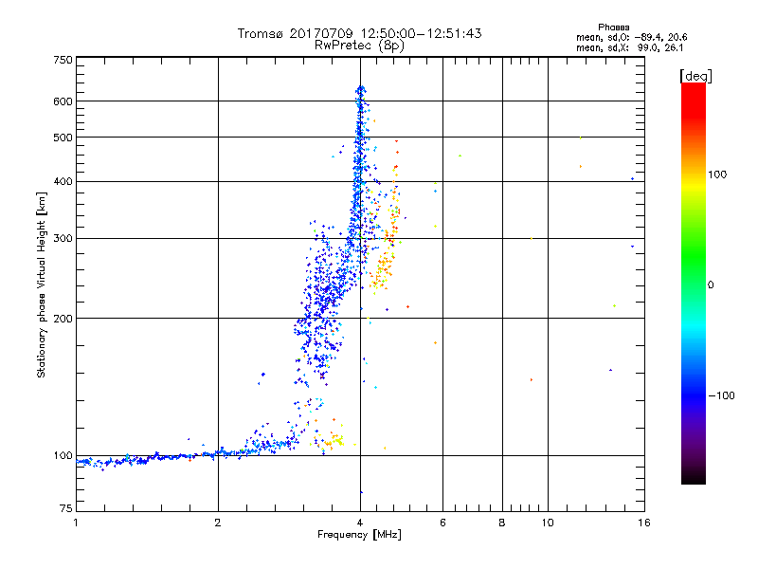This screenshot has height=569, width=758.
Task: Click the subtitle 'RwPretec (8p)'
Action: pos(359,46)
